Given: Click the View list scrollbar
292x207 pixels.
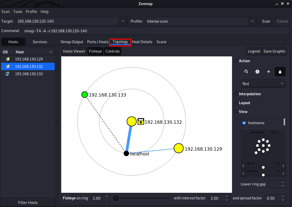Looking at the screenshot, I should click(x=284, y=122).
